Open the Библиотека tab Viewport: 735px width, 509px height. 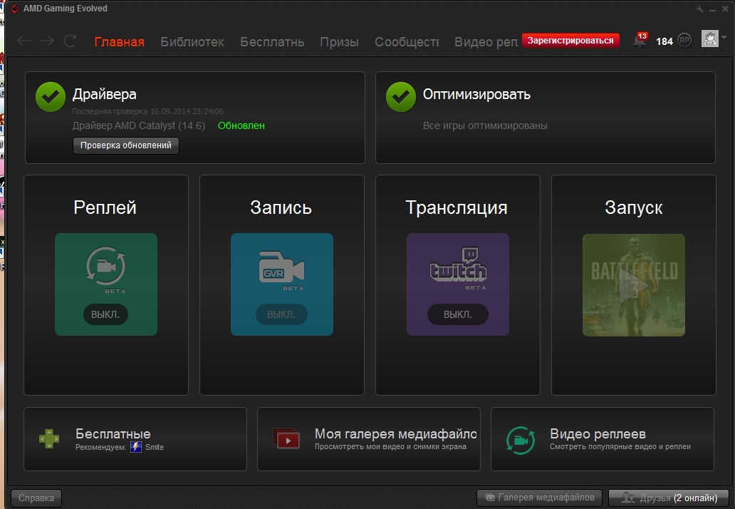pyautogui.click(x=192, y=42)
